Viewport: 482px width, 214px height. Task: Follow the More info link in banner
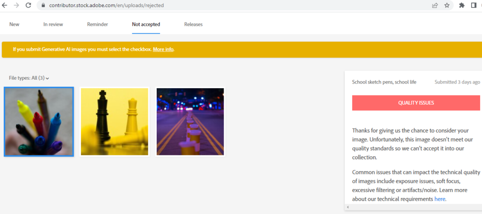coord(163,49)
